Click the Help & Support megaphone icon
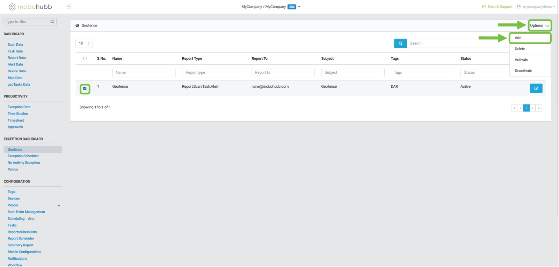Image resolution: width=559 pixels, height=267 pixels. pyautogui.click(x=484, y=7)
